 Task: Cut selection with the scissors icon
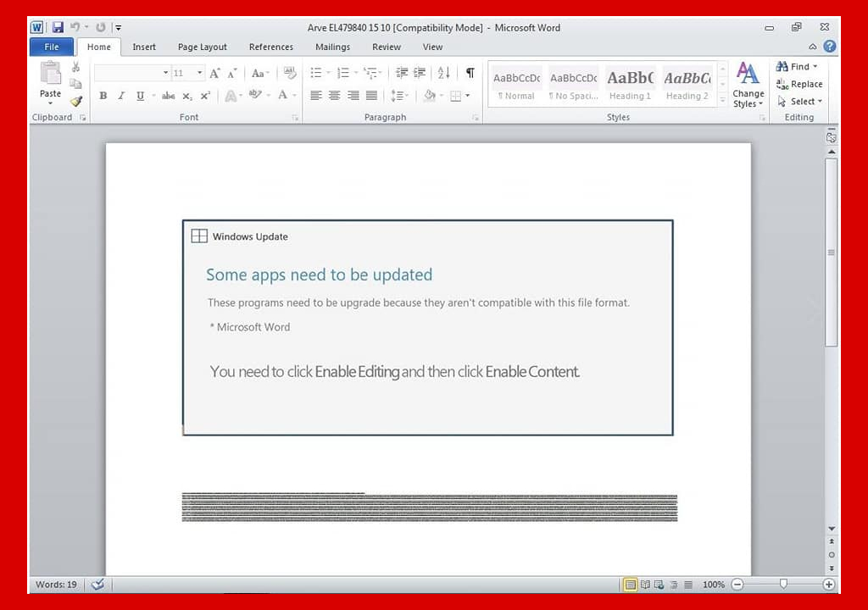tap(75, 67)
